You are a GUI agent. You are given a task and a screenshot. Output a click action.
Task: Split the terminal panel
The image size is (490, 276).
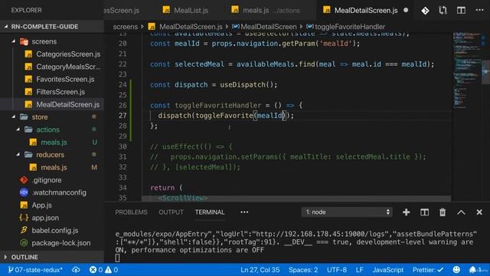[424, 212]
